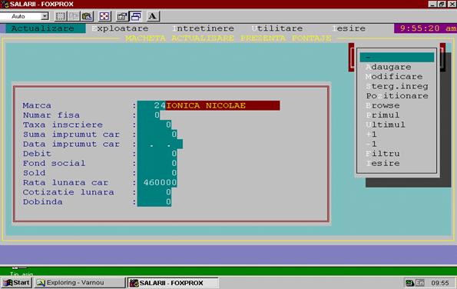The height and width of the screenshot is (289, 457).
Task: Click the Start button on the taskbar
Action: 16,283
